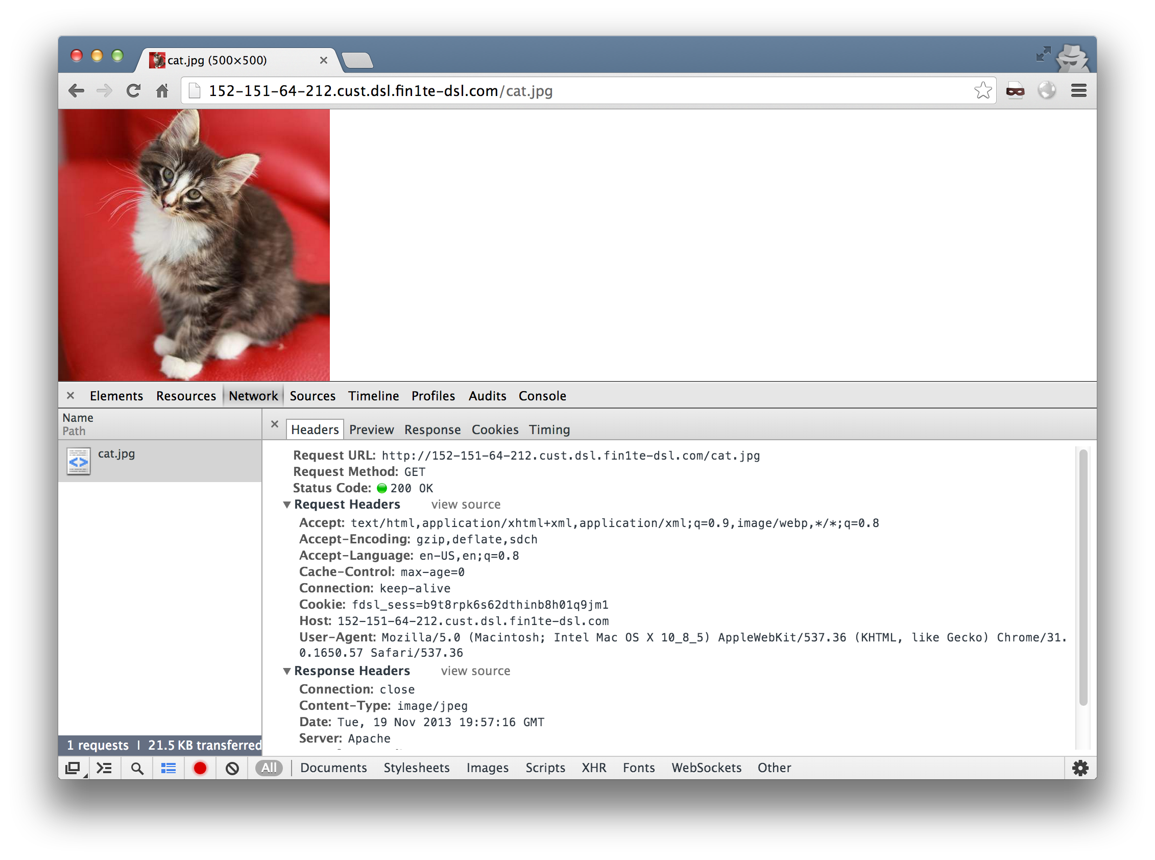
Task: Close the cat.jpg browser tab
Action: 323,60
